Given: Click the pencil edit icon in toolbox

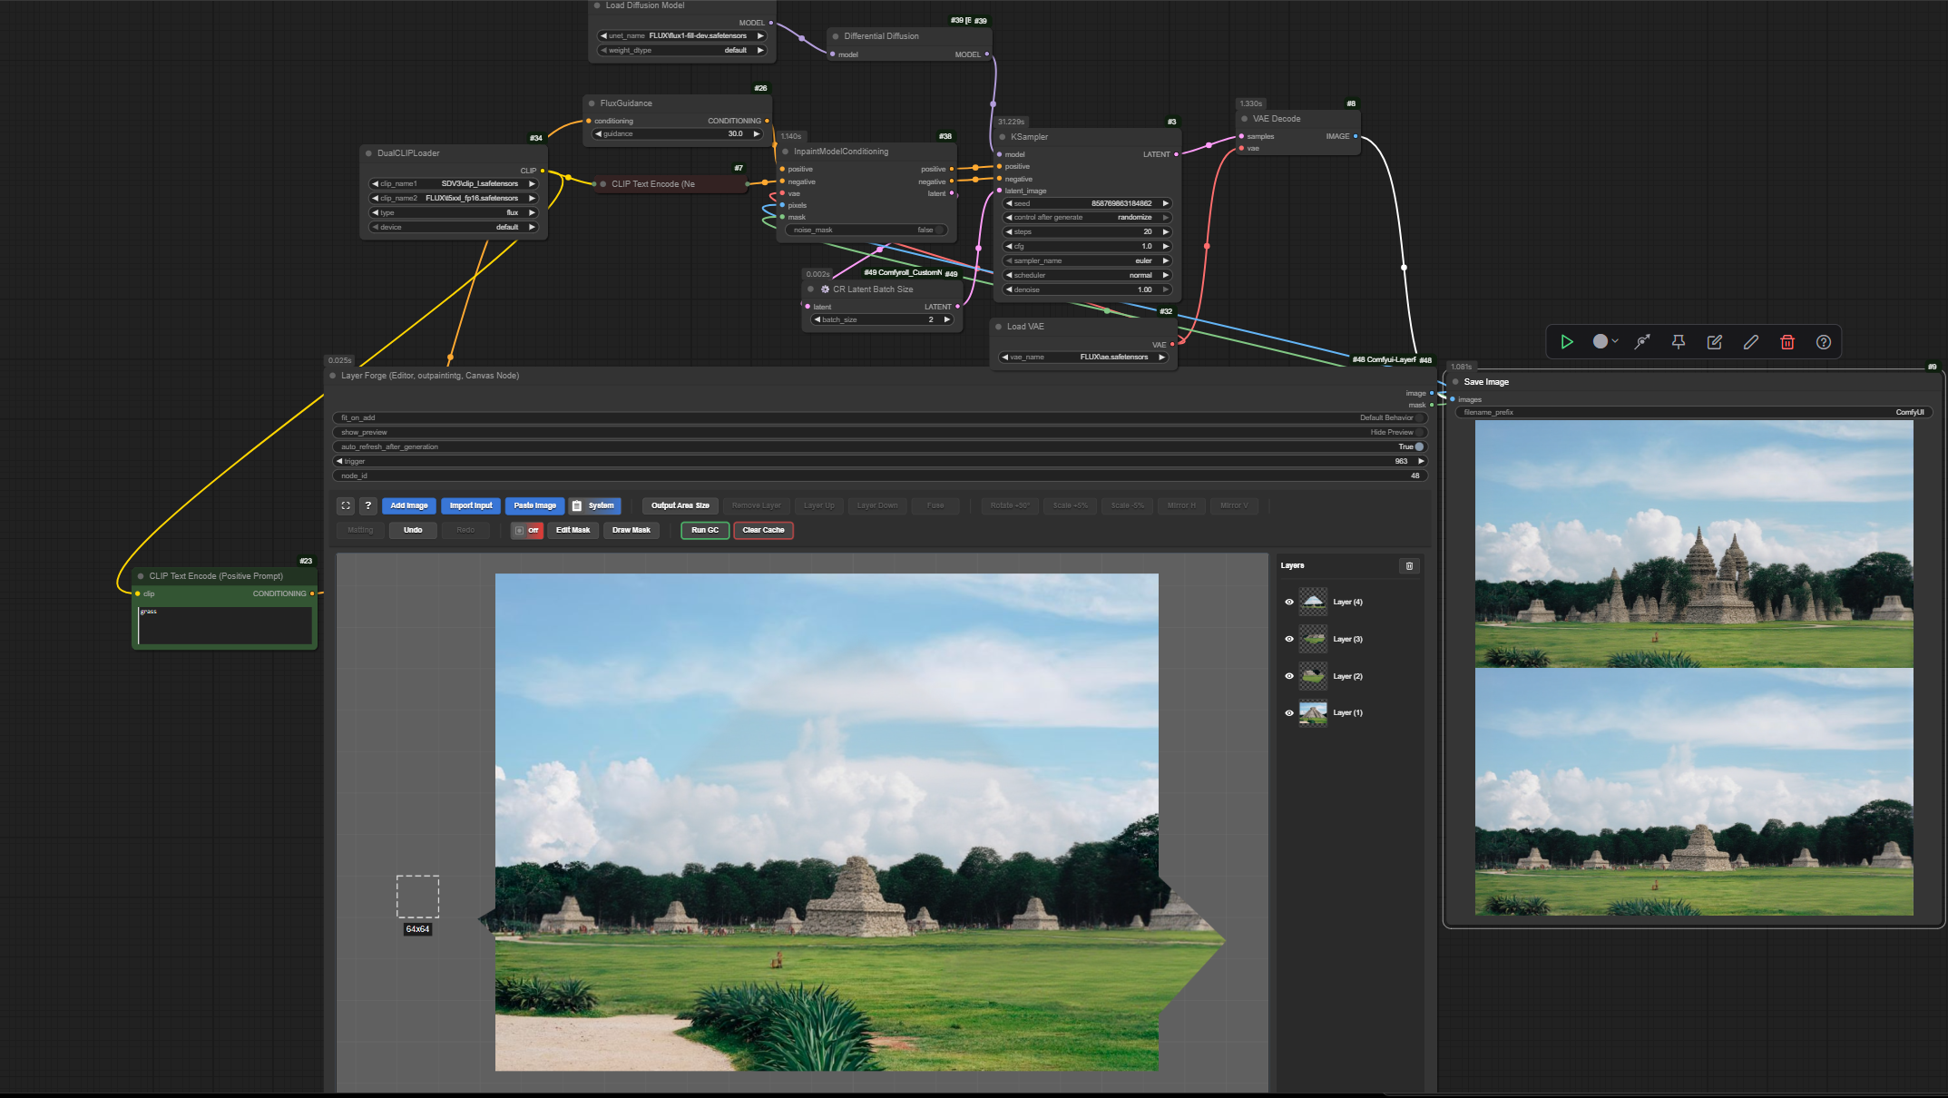Looking at the screenshot, I should pyautogui.click(x=1751, y=342).
